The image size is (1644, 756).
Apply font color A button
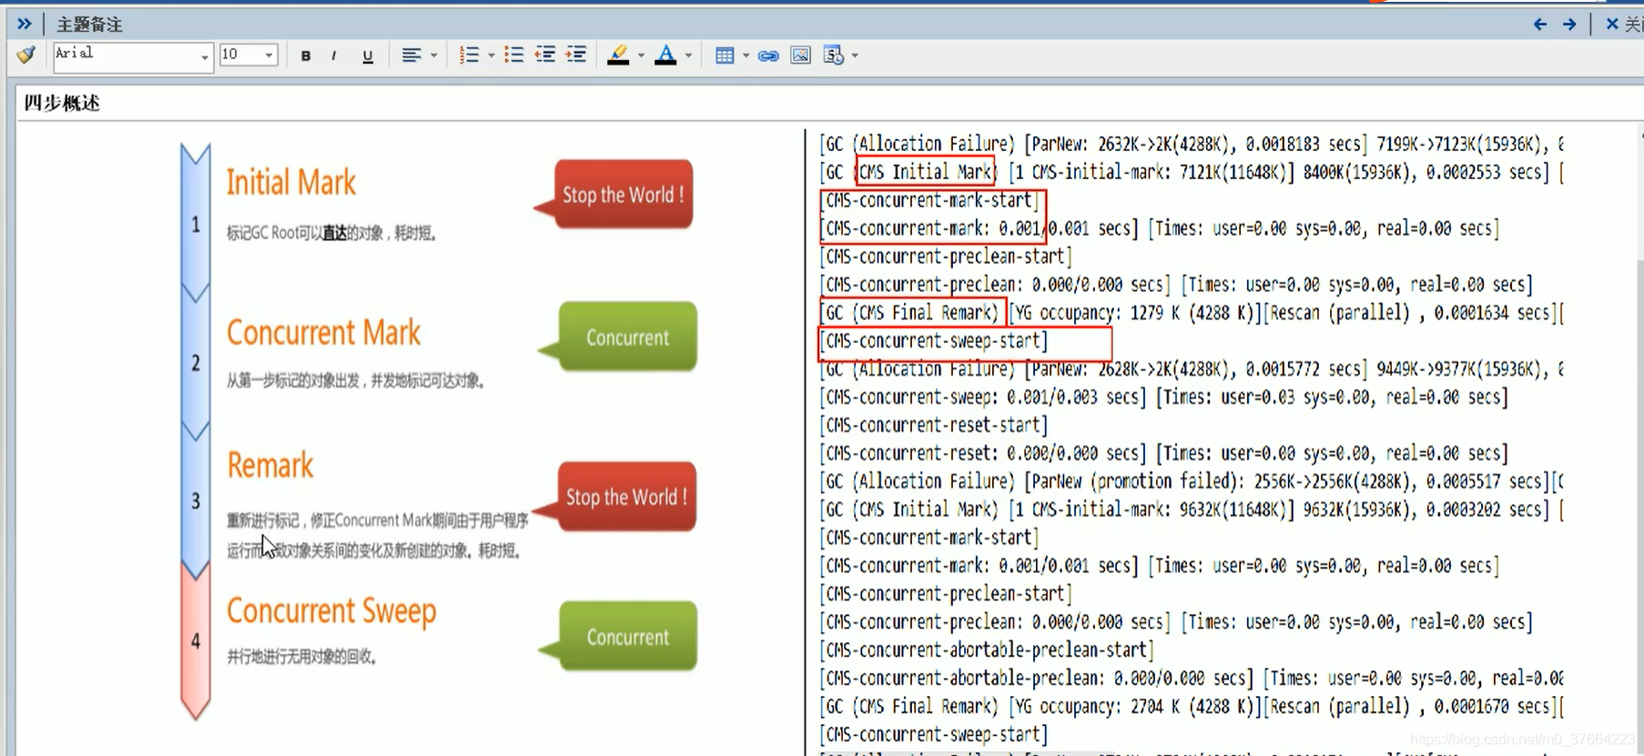[x=665, y=56]
